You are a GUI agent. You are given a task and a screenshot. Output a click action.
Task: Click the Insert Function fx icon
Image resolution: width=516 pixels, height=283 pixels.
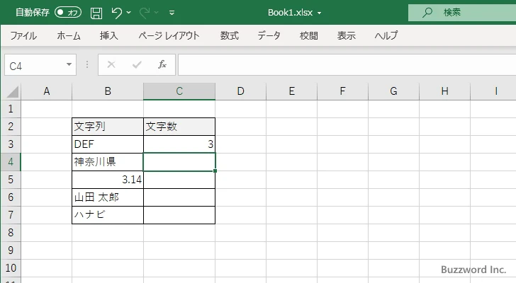pos(162,65)
